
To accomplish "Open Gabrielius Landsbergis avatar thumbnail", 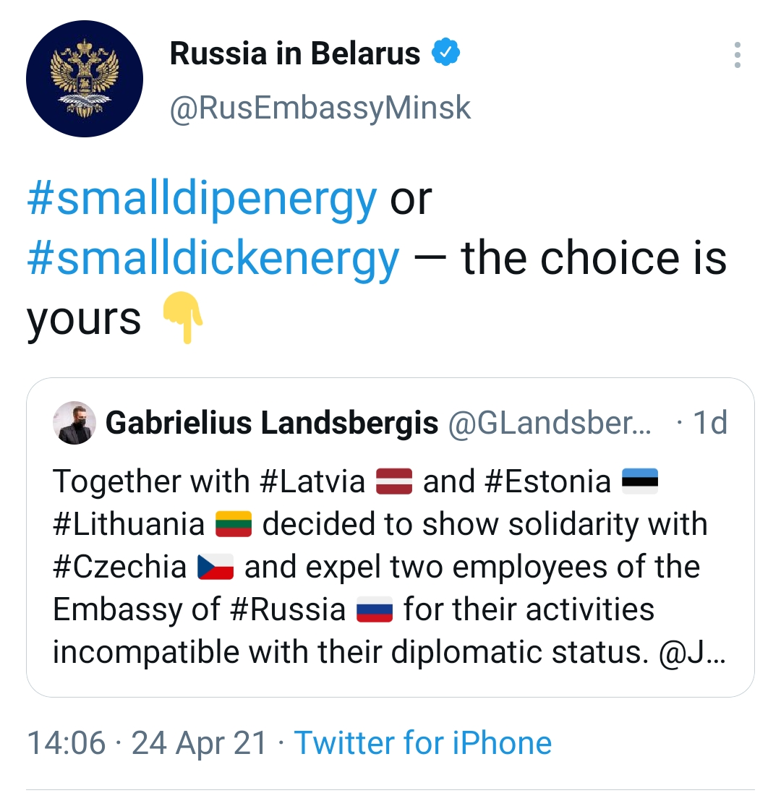I will coord(74,423).
